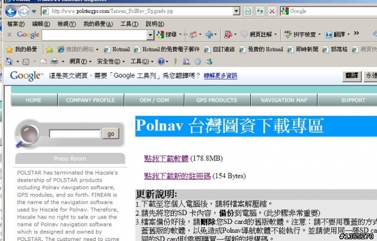Open the SUPPORT navigation tab
This screenshot has width=377, height=241.
348,100
